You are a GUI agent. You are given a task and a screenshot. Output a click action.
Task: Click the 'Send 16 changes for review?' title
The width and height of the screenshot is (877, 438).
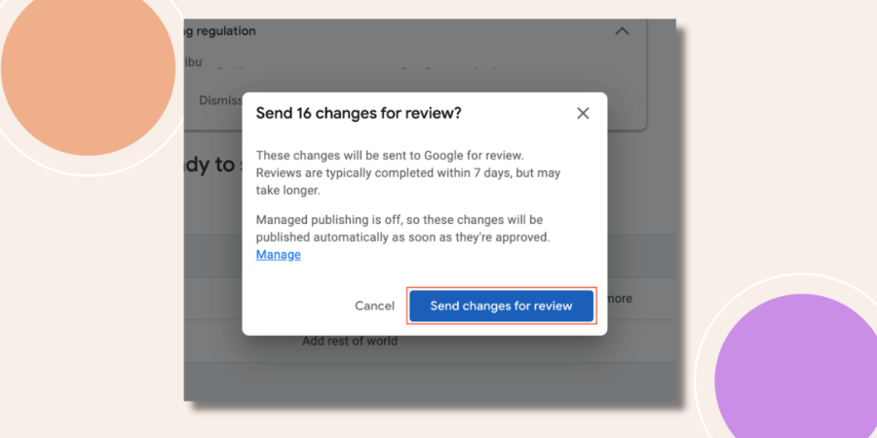click(x=359, y=114)
